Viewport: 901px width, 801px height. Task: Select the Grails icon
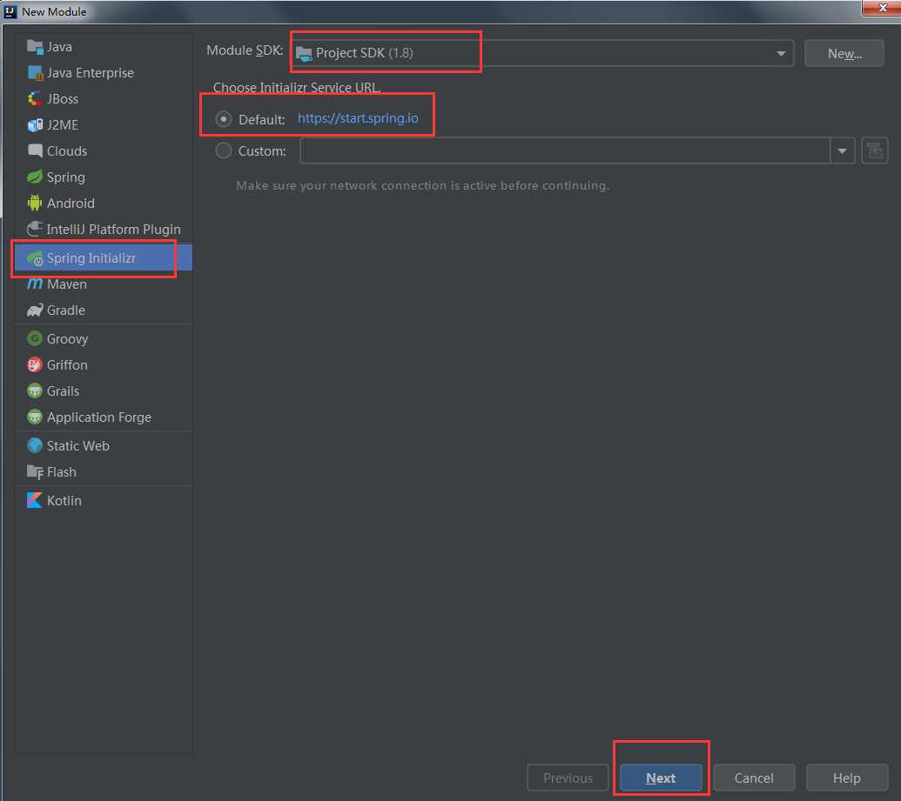[35, 391]
